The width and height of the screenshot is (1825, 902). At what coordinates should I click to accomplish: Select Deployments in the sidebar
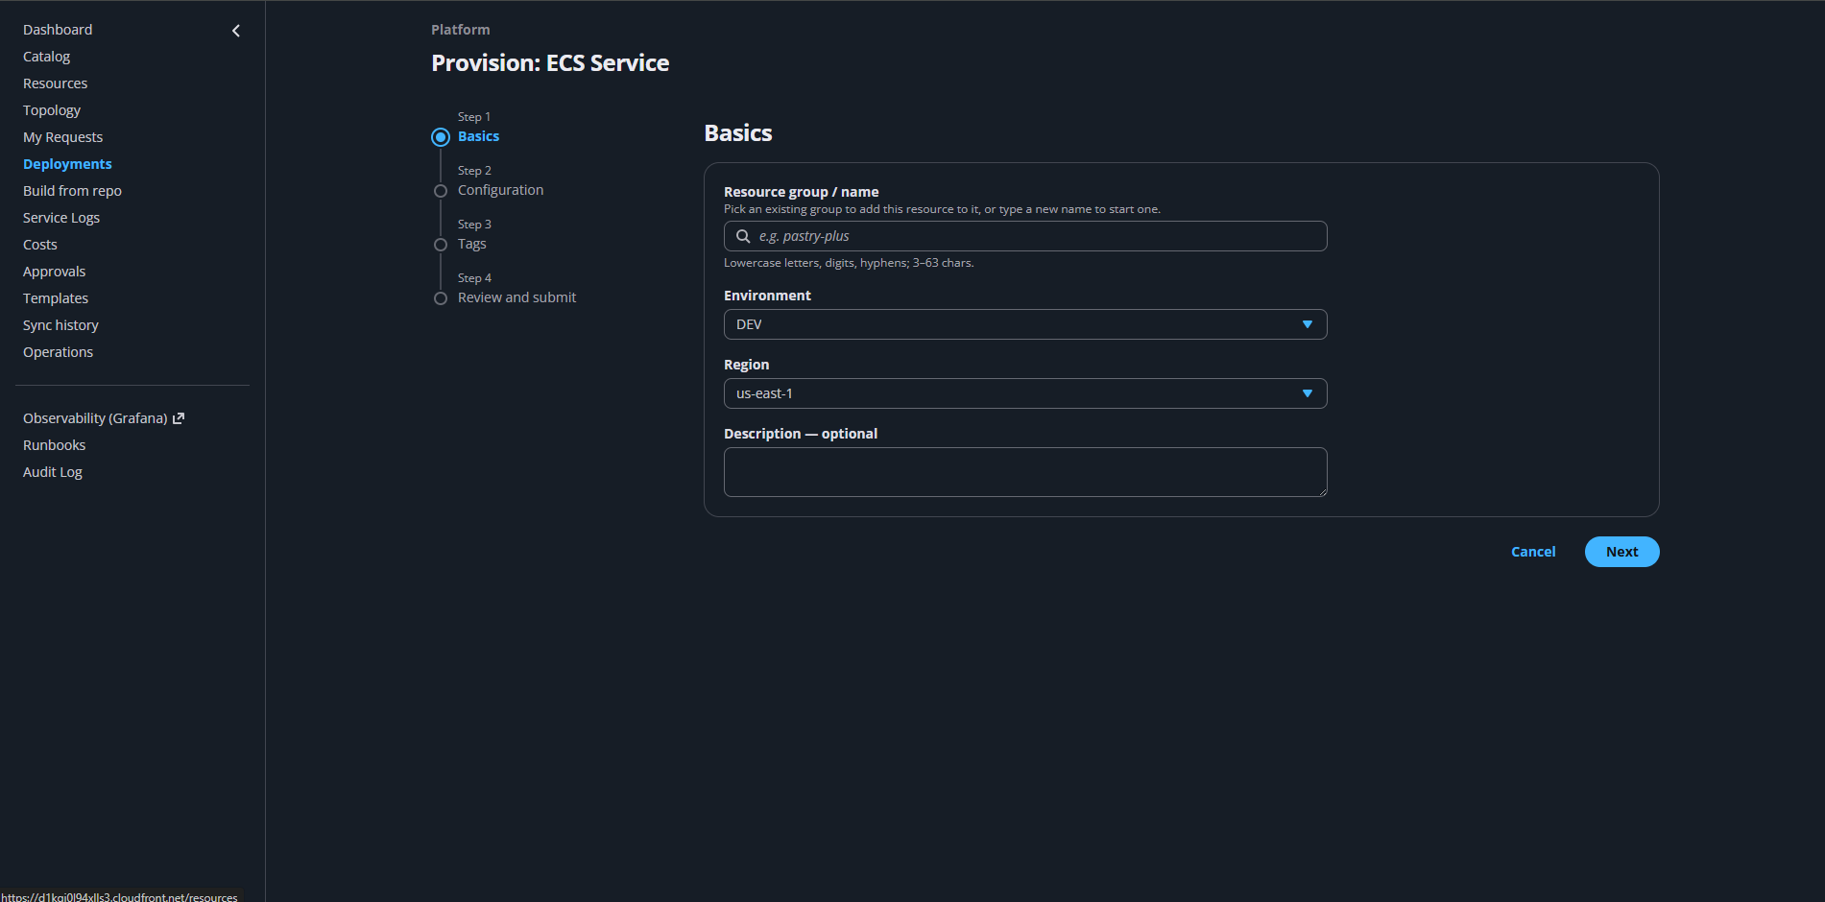67,164
